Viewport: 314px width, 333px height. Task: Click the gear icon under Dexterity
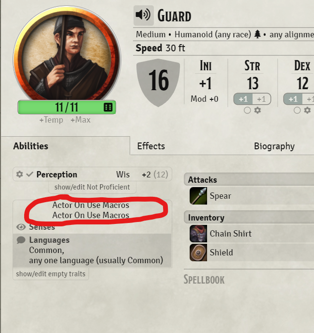tap(307, 110)
